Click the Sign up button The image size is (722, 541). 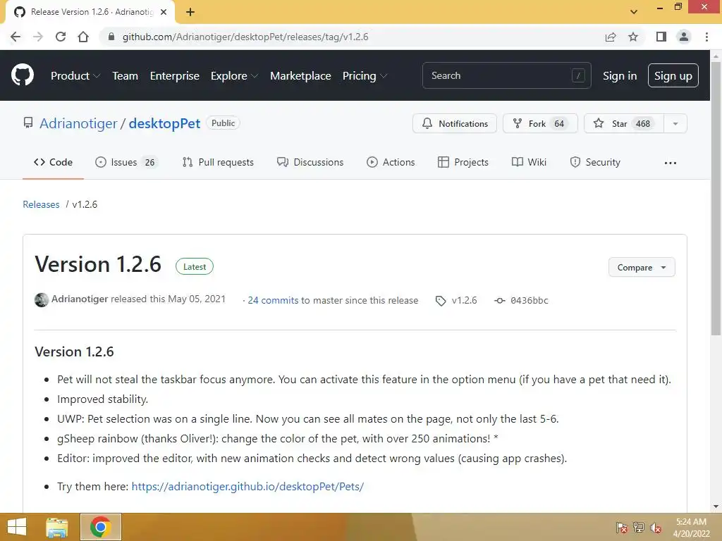tap(673, 75)
